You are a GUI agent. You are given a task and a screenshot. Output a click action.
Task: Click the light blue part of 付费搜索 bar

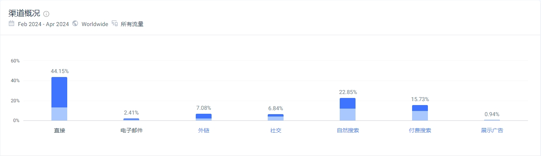coord(420,116)
